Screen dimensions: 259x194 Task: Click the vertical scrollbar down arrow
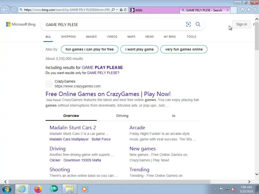click(x=257, y=174)
